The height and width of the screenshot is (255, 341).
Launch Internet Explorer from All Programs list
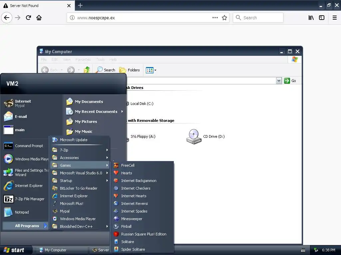coord(80,196)
